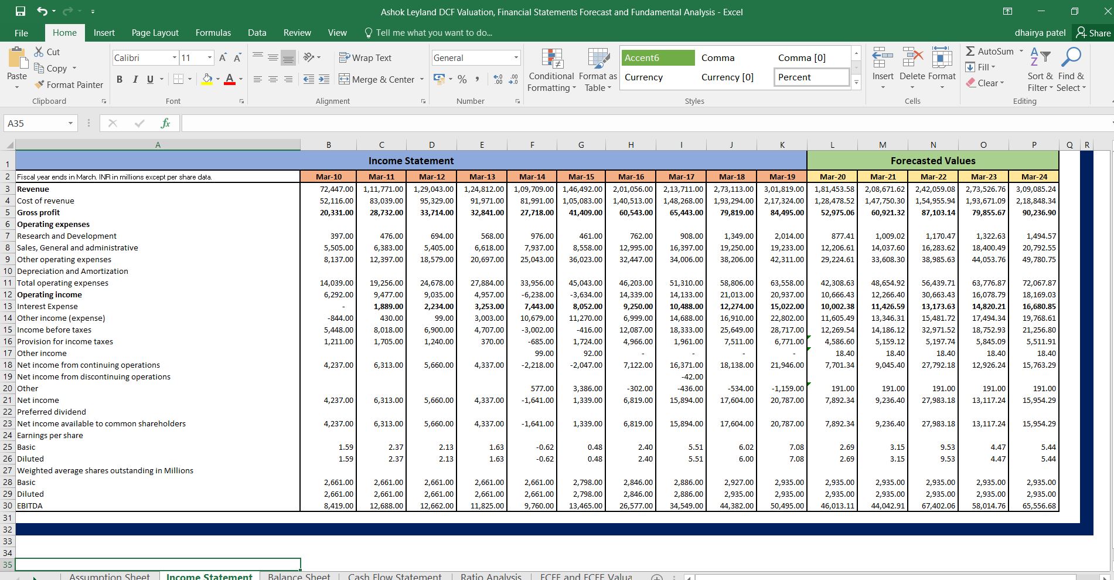
Task: Toggle Underline formatting
Action: [150, 79]
